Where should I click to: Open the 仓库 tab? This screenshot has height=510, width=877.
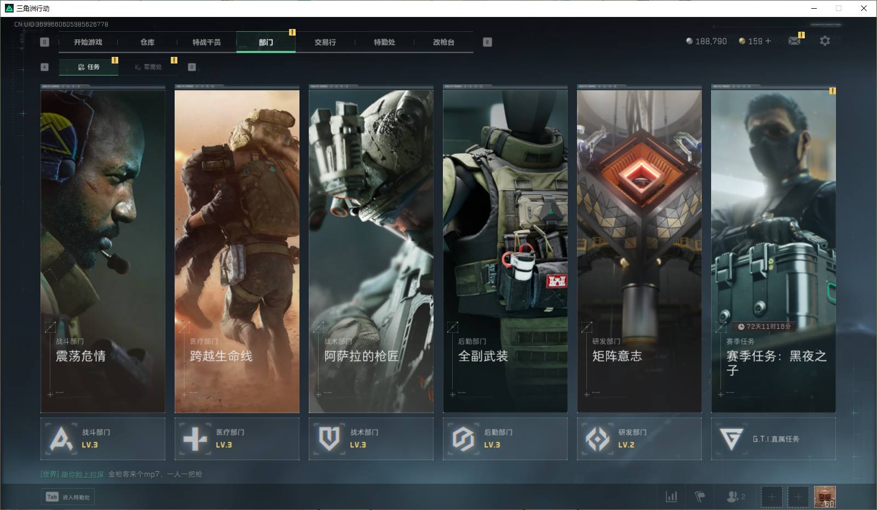point(147,42)
